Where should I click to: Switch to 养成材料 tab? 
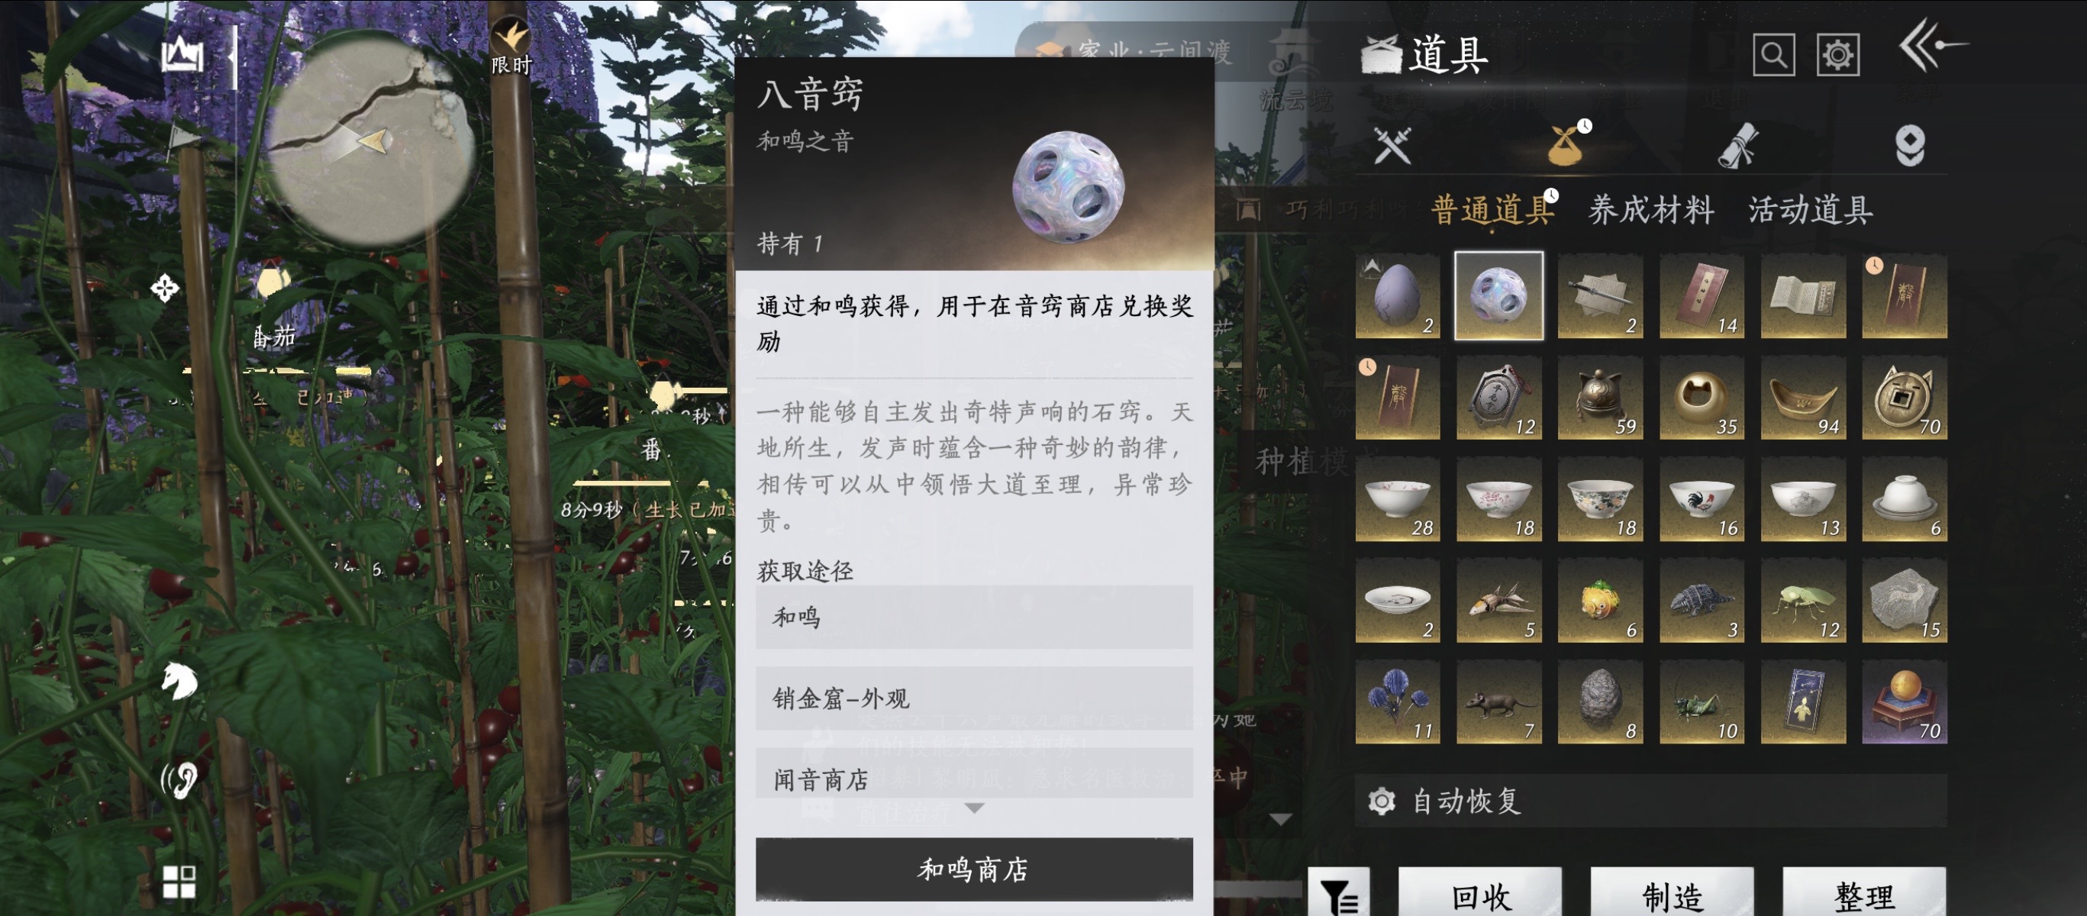(1650, 211)
